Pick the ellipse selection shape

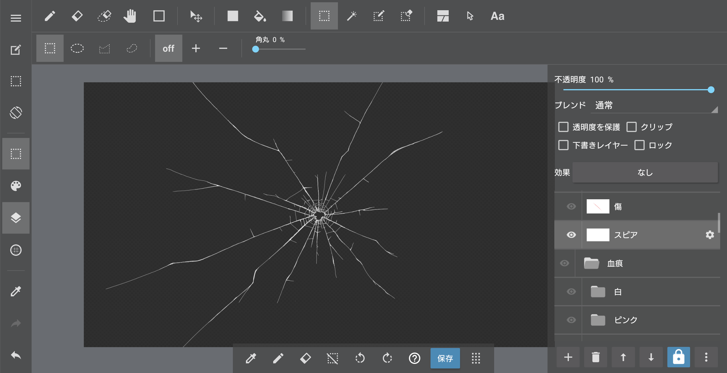click(77, 48)
